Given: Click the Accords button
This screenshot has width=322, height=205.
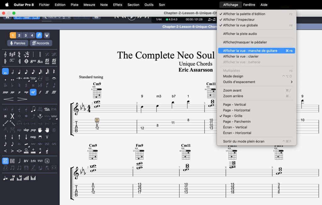Looking at the screenshot, I should (41, 43).
